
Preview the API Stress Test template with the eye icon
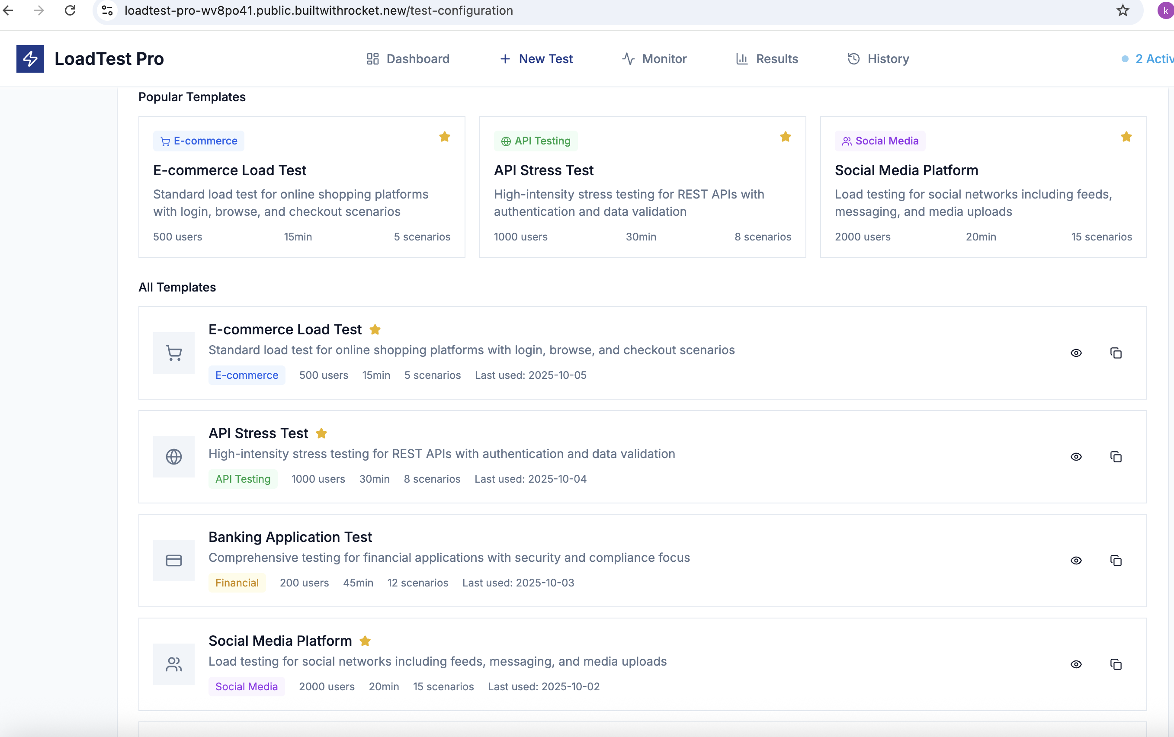[x=1076, y=457]
